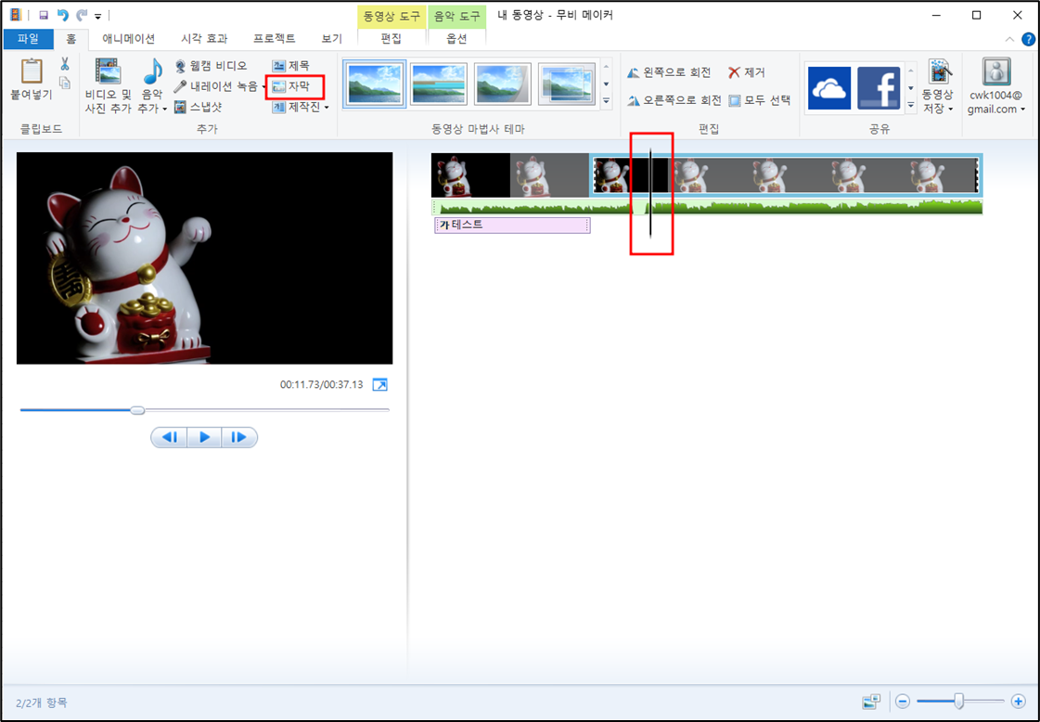Click the Save movie (동영상 저장) icon
This screenshot has width=1040, height=722.
(940, 72)
